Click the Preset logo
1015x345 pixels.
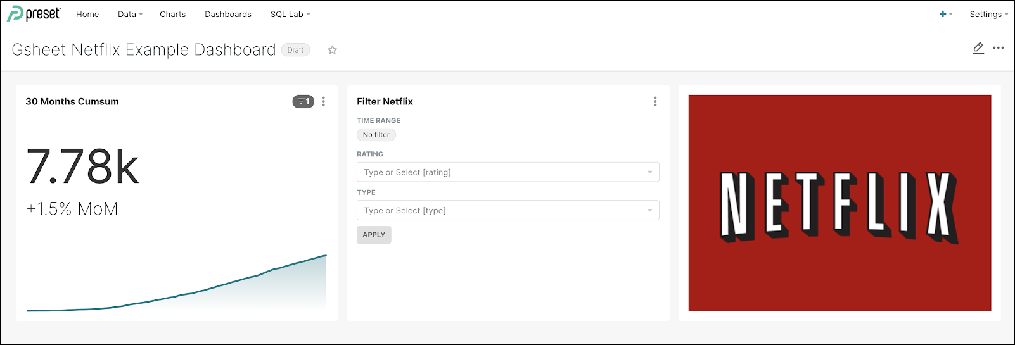34,13
